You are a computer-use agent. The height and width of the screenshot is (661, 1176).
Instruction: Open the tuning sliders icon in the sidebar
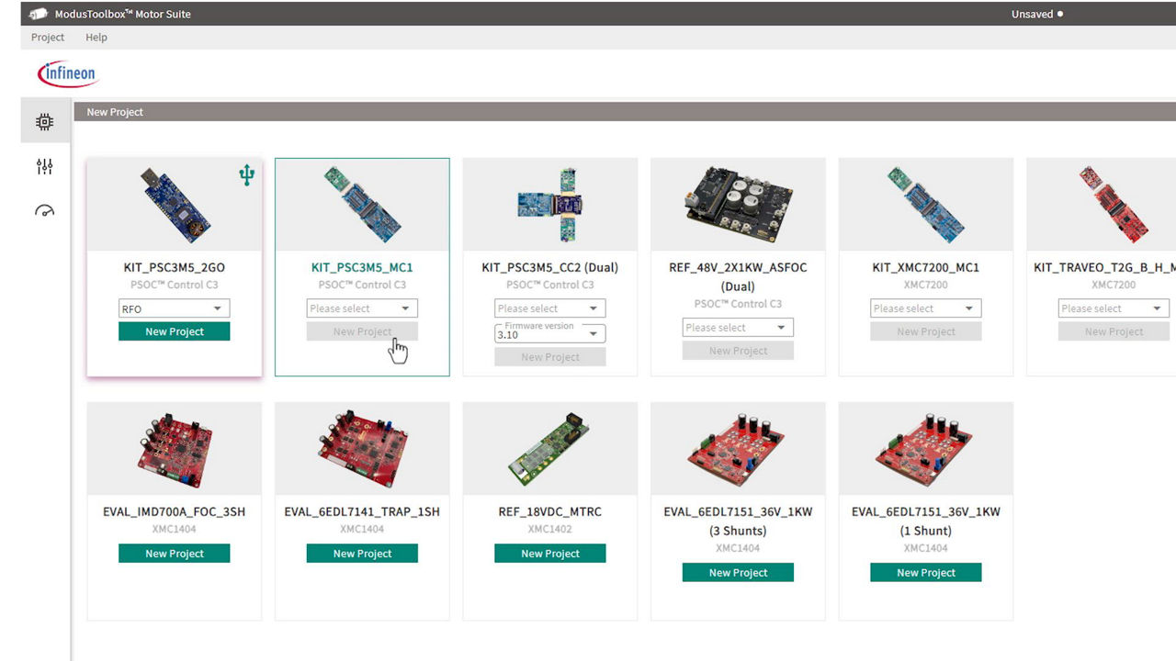[x=44, y=166]
